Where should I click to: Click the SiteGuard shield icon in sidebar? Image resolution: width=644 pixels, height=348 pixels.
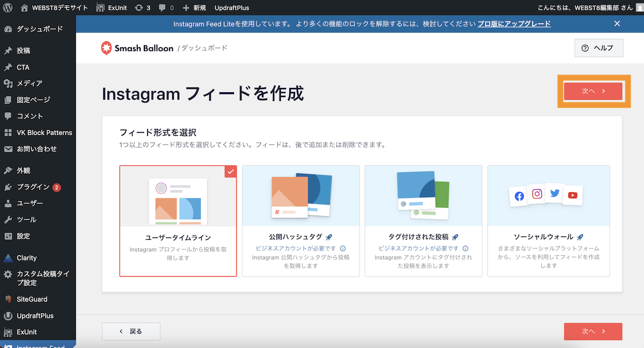[8, 299]
